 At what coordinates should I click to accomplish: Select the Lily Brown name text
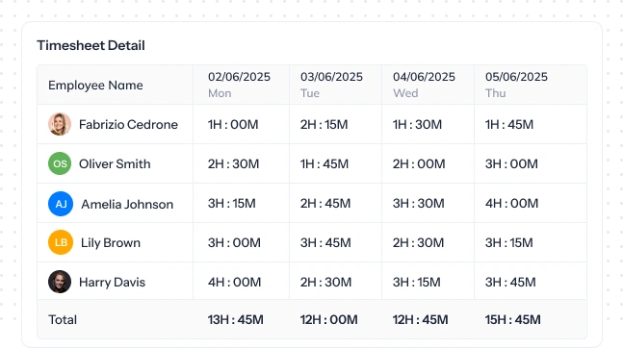[x=111, y=243]
